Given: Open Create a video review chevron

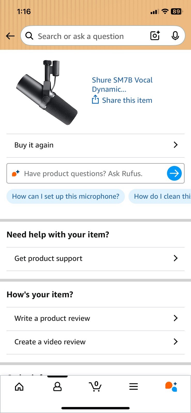Looking at the screenshot, I should tap(175, 341).
